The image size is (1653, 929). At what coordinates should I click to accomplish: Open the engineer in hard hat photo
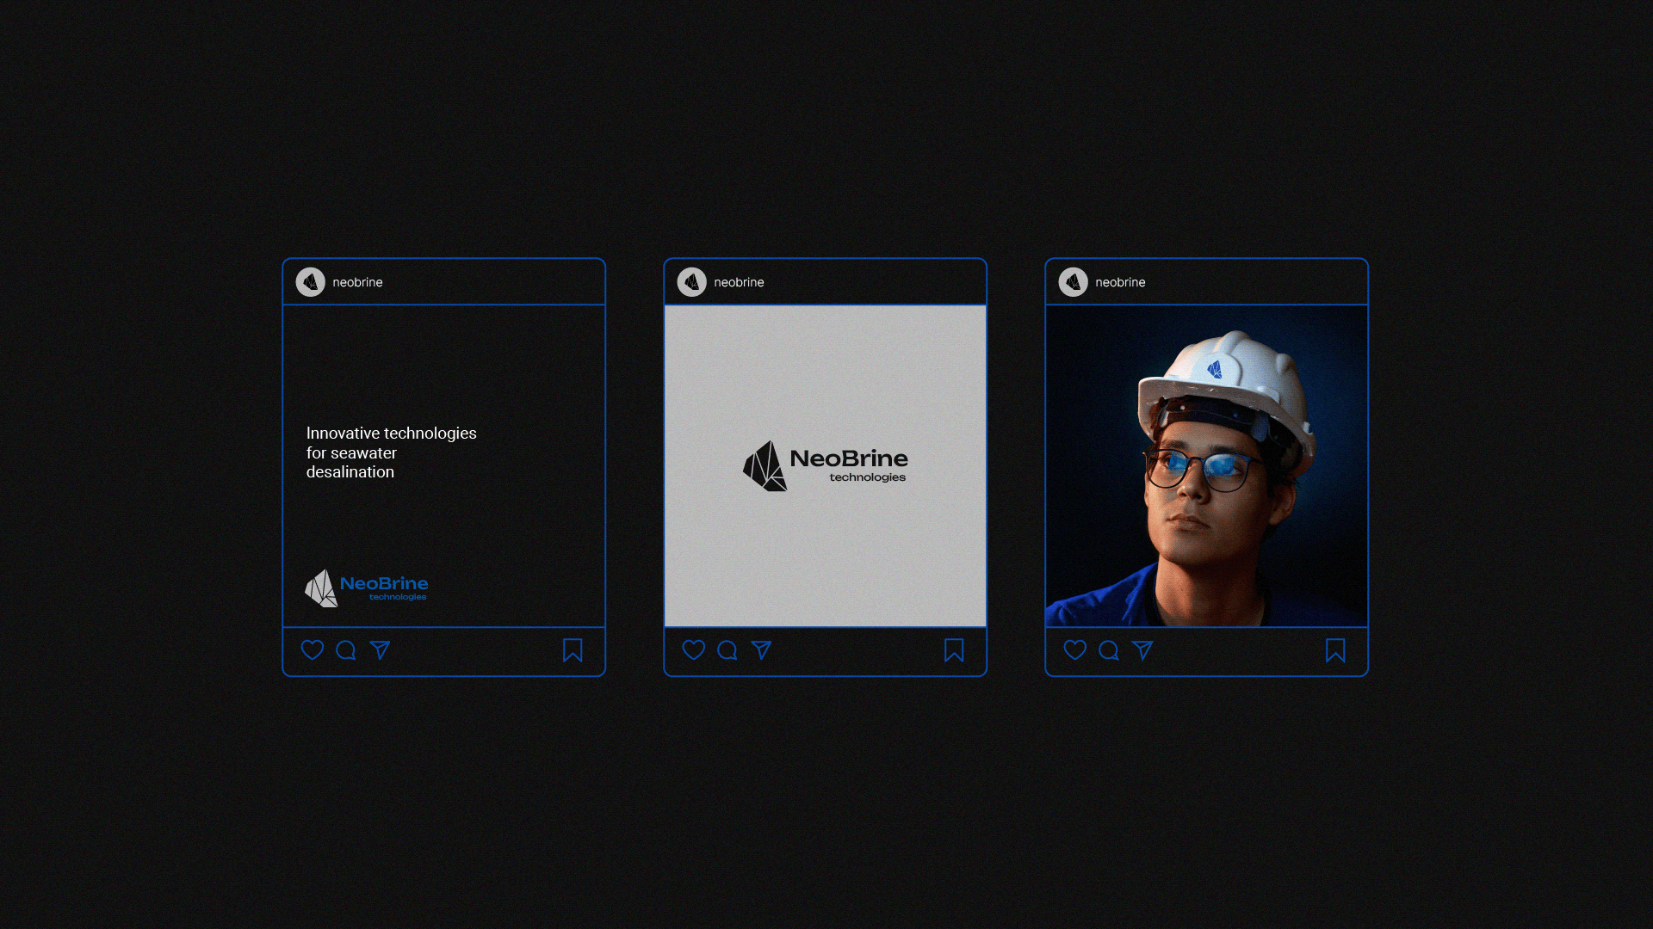(1206, 465)
